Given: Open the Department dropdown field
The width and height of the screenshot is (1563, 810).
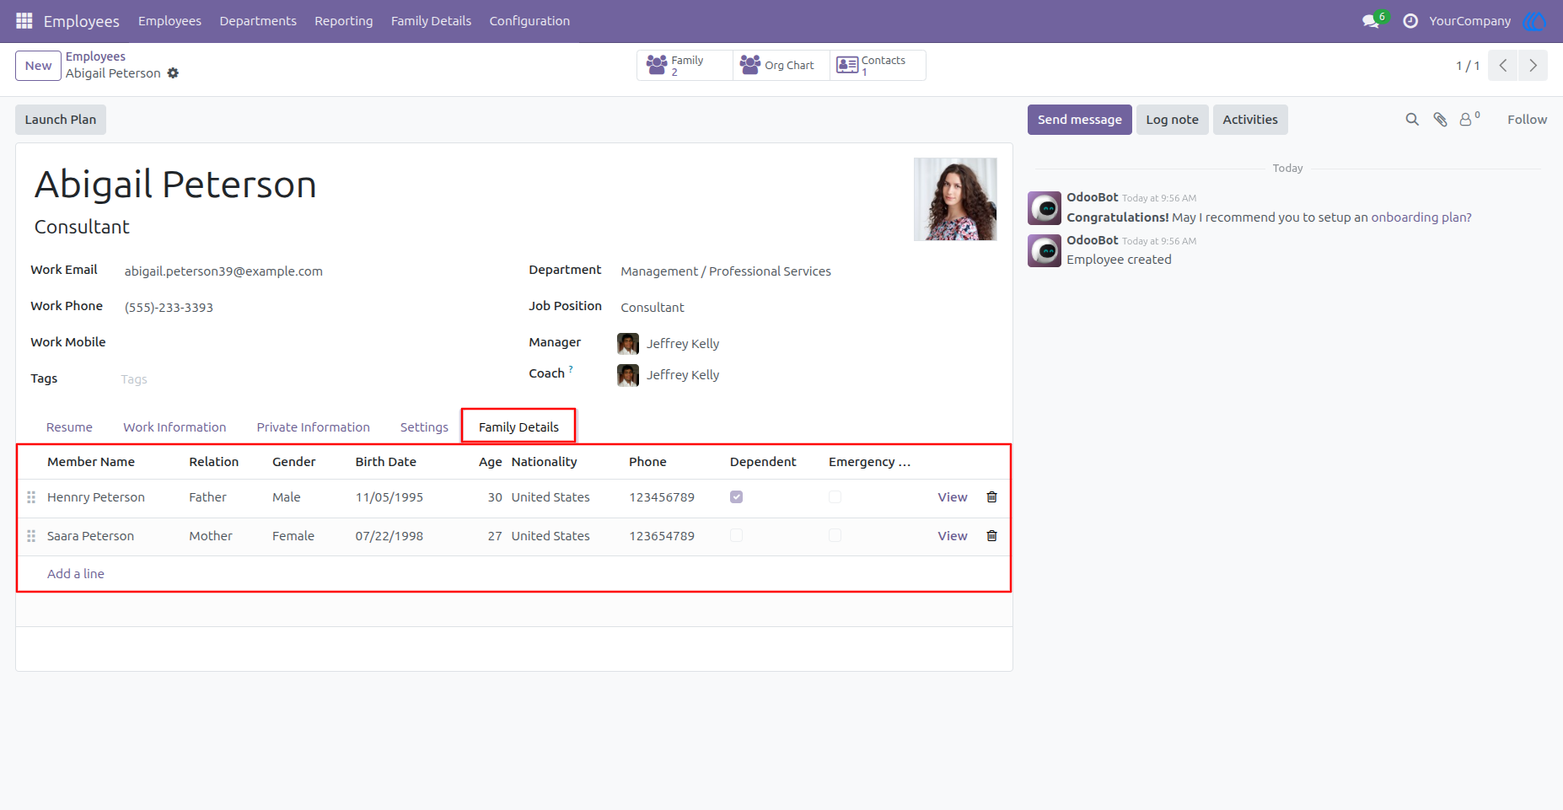Looking at the screenshot, I should (x=807, y=271).
